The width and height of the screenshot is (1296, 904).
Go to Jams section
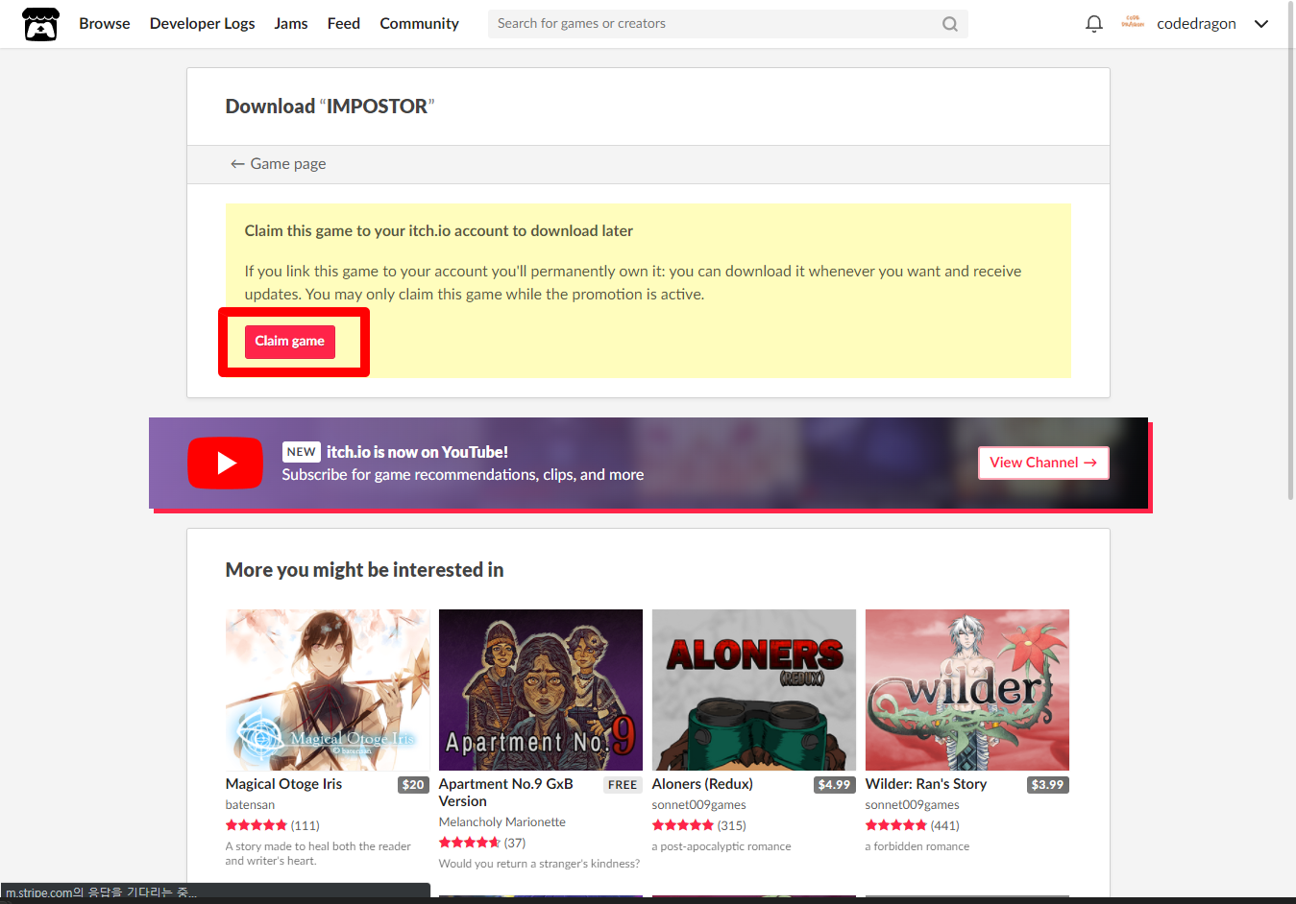(291, 24)
